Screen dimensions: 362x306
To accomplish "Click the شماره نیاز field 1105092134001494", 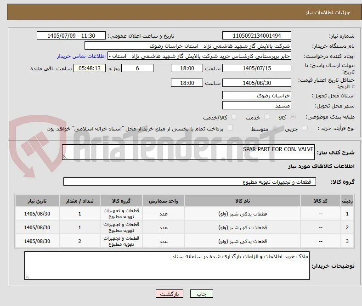I will (257, 35).
